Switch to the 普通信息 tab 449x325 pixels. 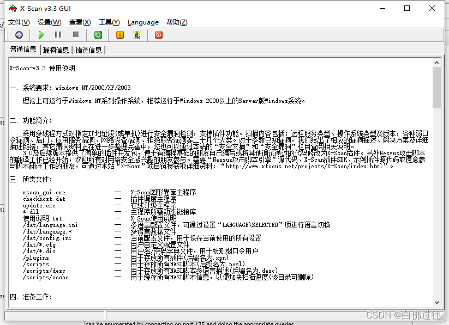(x=23, y=49)
